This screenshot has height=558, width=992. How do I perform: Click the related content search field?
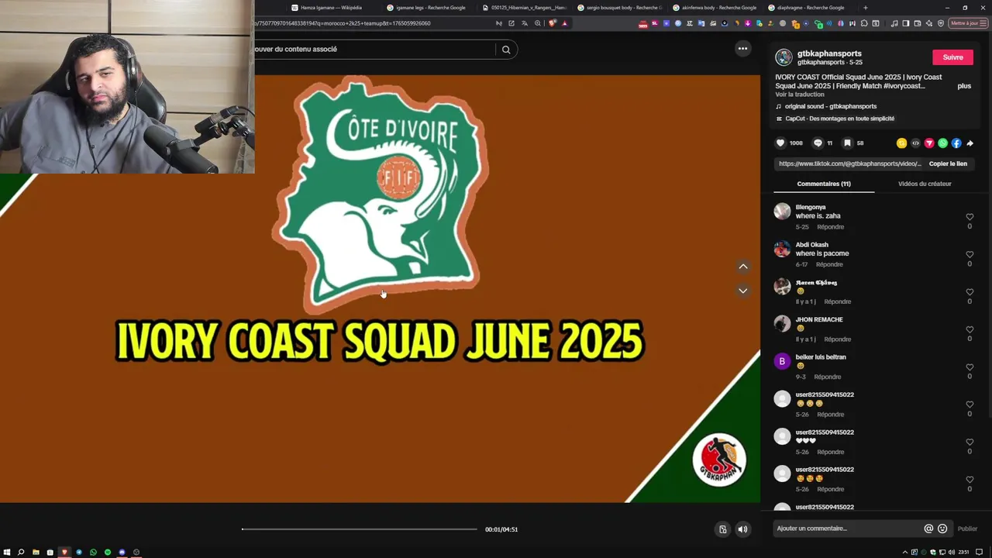[x=375, y=50]
